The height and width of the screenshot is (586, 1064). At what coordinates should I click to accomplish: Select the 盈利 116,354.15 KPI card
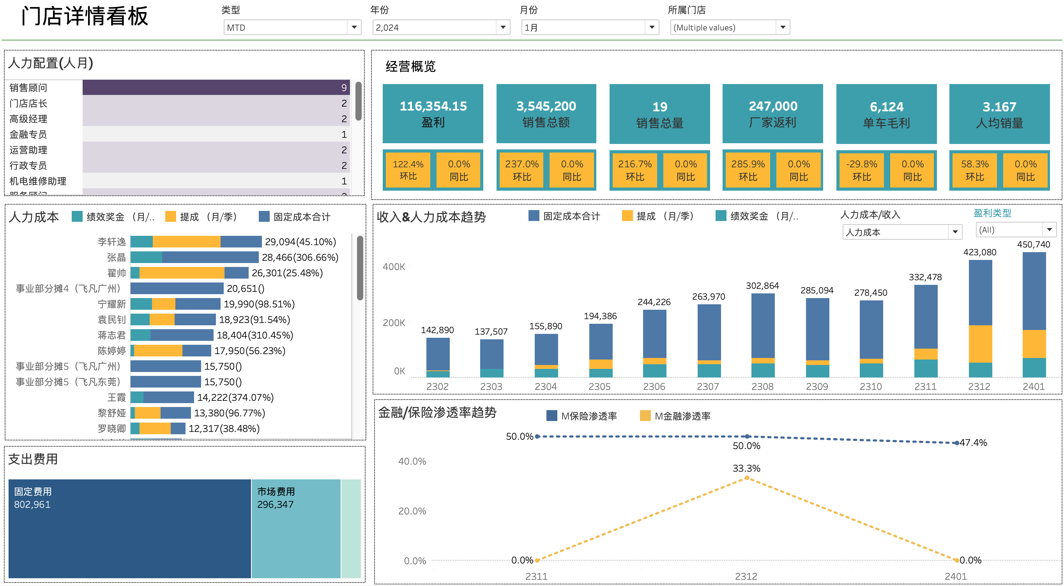[433, 114]
